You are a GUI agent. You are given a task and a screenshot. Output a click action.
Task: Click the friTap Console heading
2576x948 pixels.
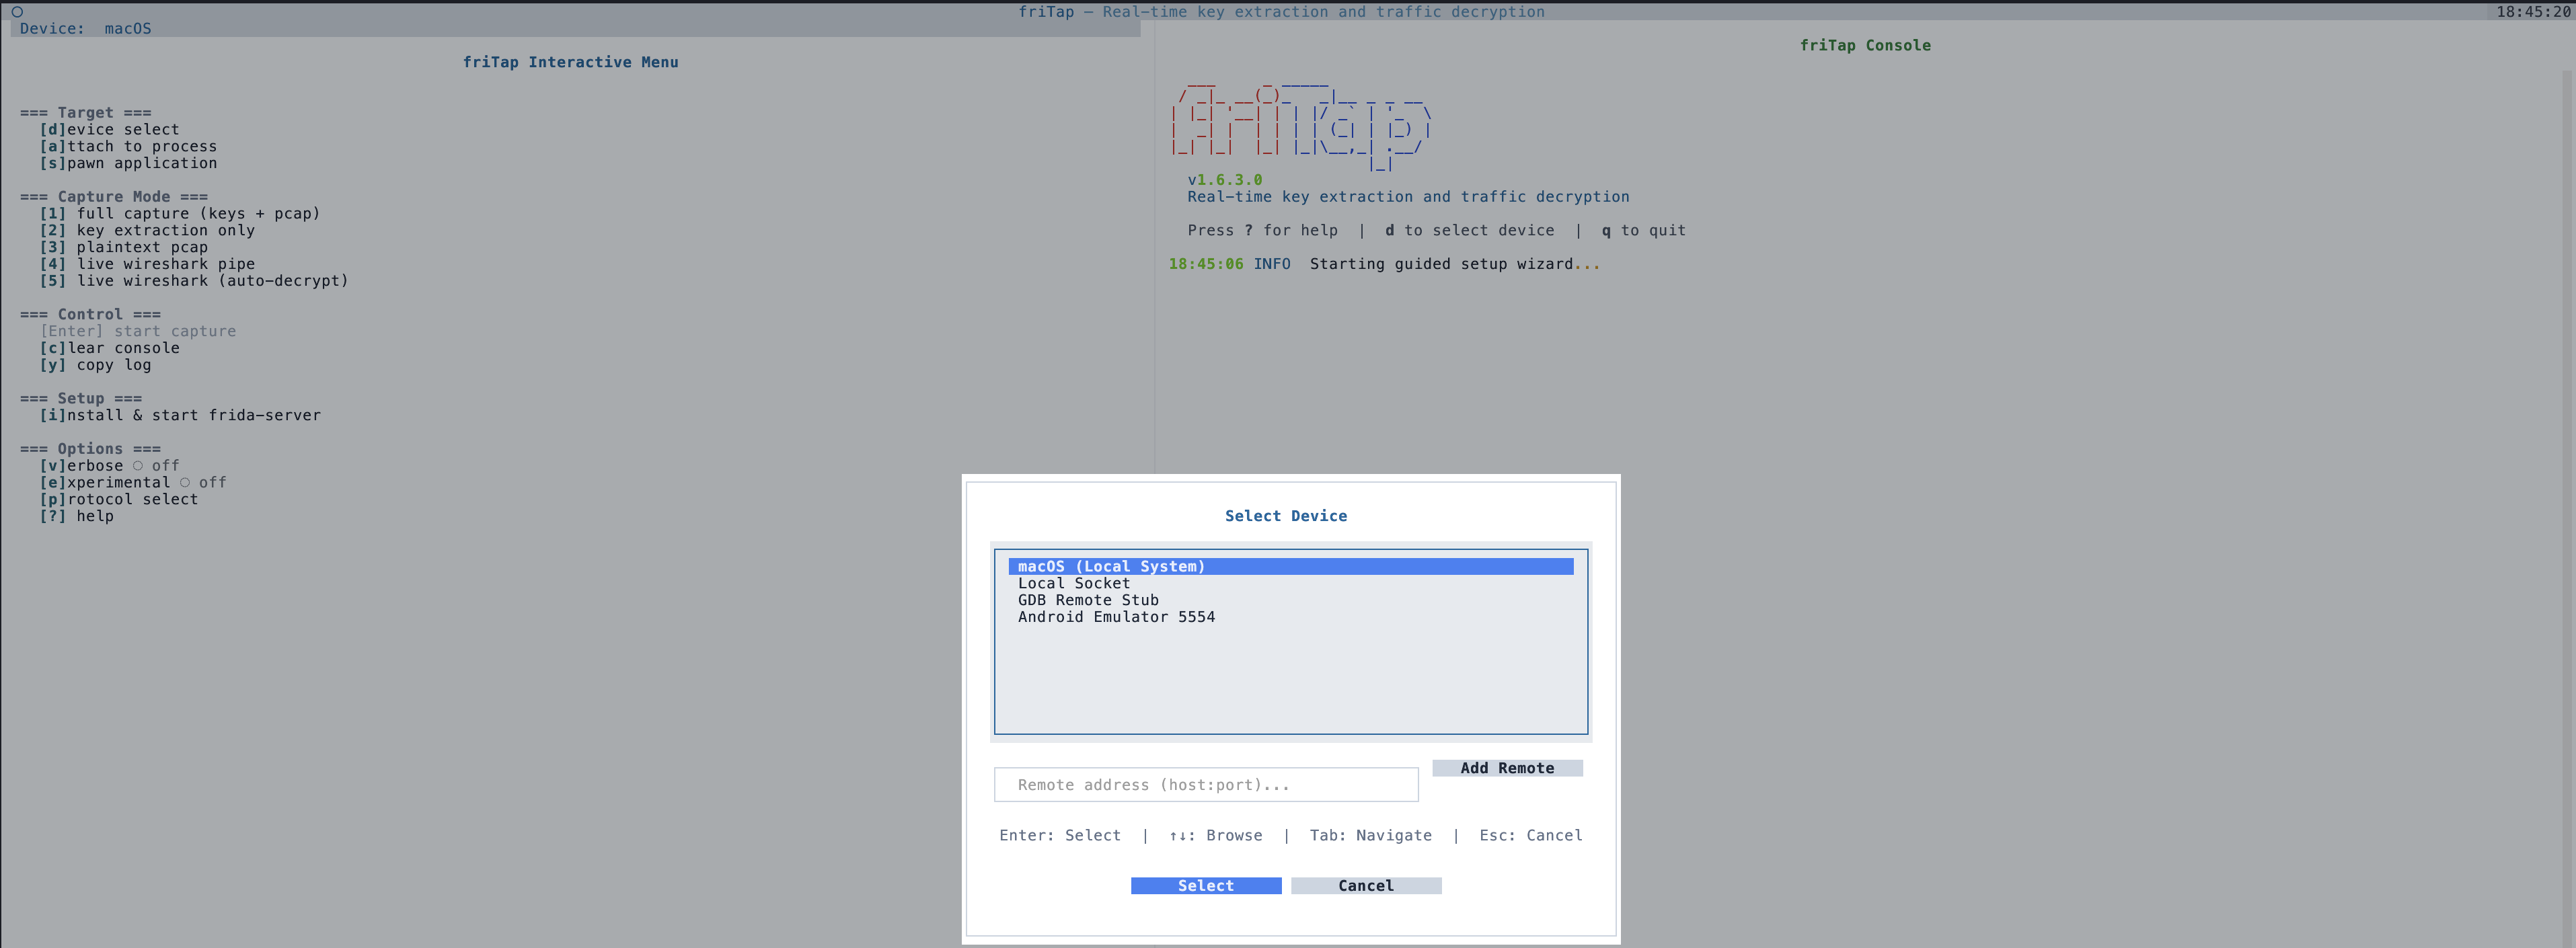click(1865, 46)
